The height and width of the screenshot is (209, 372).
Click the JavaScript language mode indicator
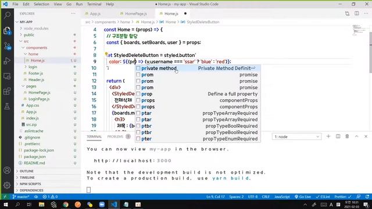coord(282,197)
